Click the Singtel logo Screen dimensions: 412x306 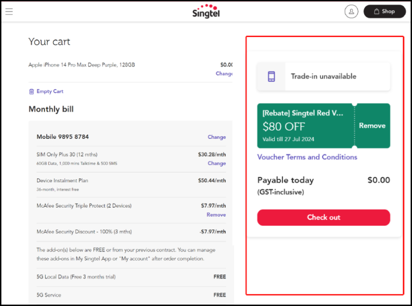coord(206,11)
